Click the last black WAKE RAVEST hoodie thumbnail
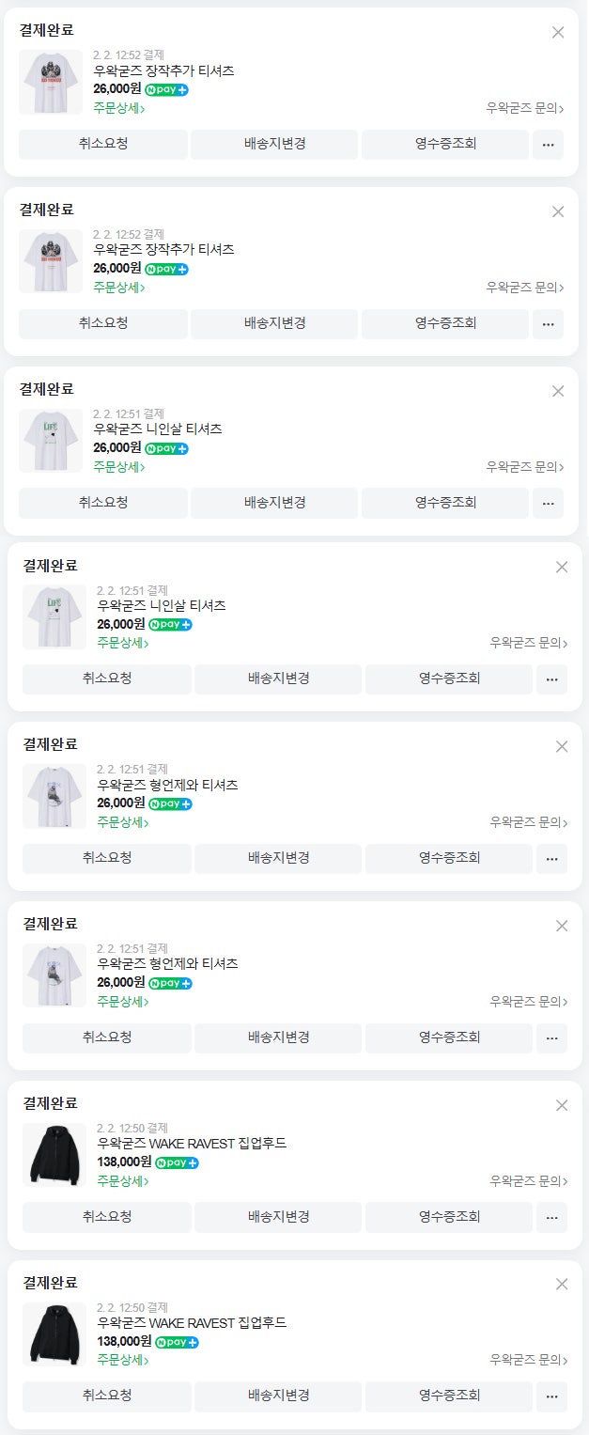589x1435 pixels. pyautogui.click(x=54, y=1334)
